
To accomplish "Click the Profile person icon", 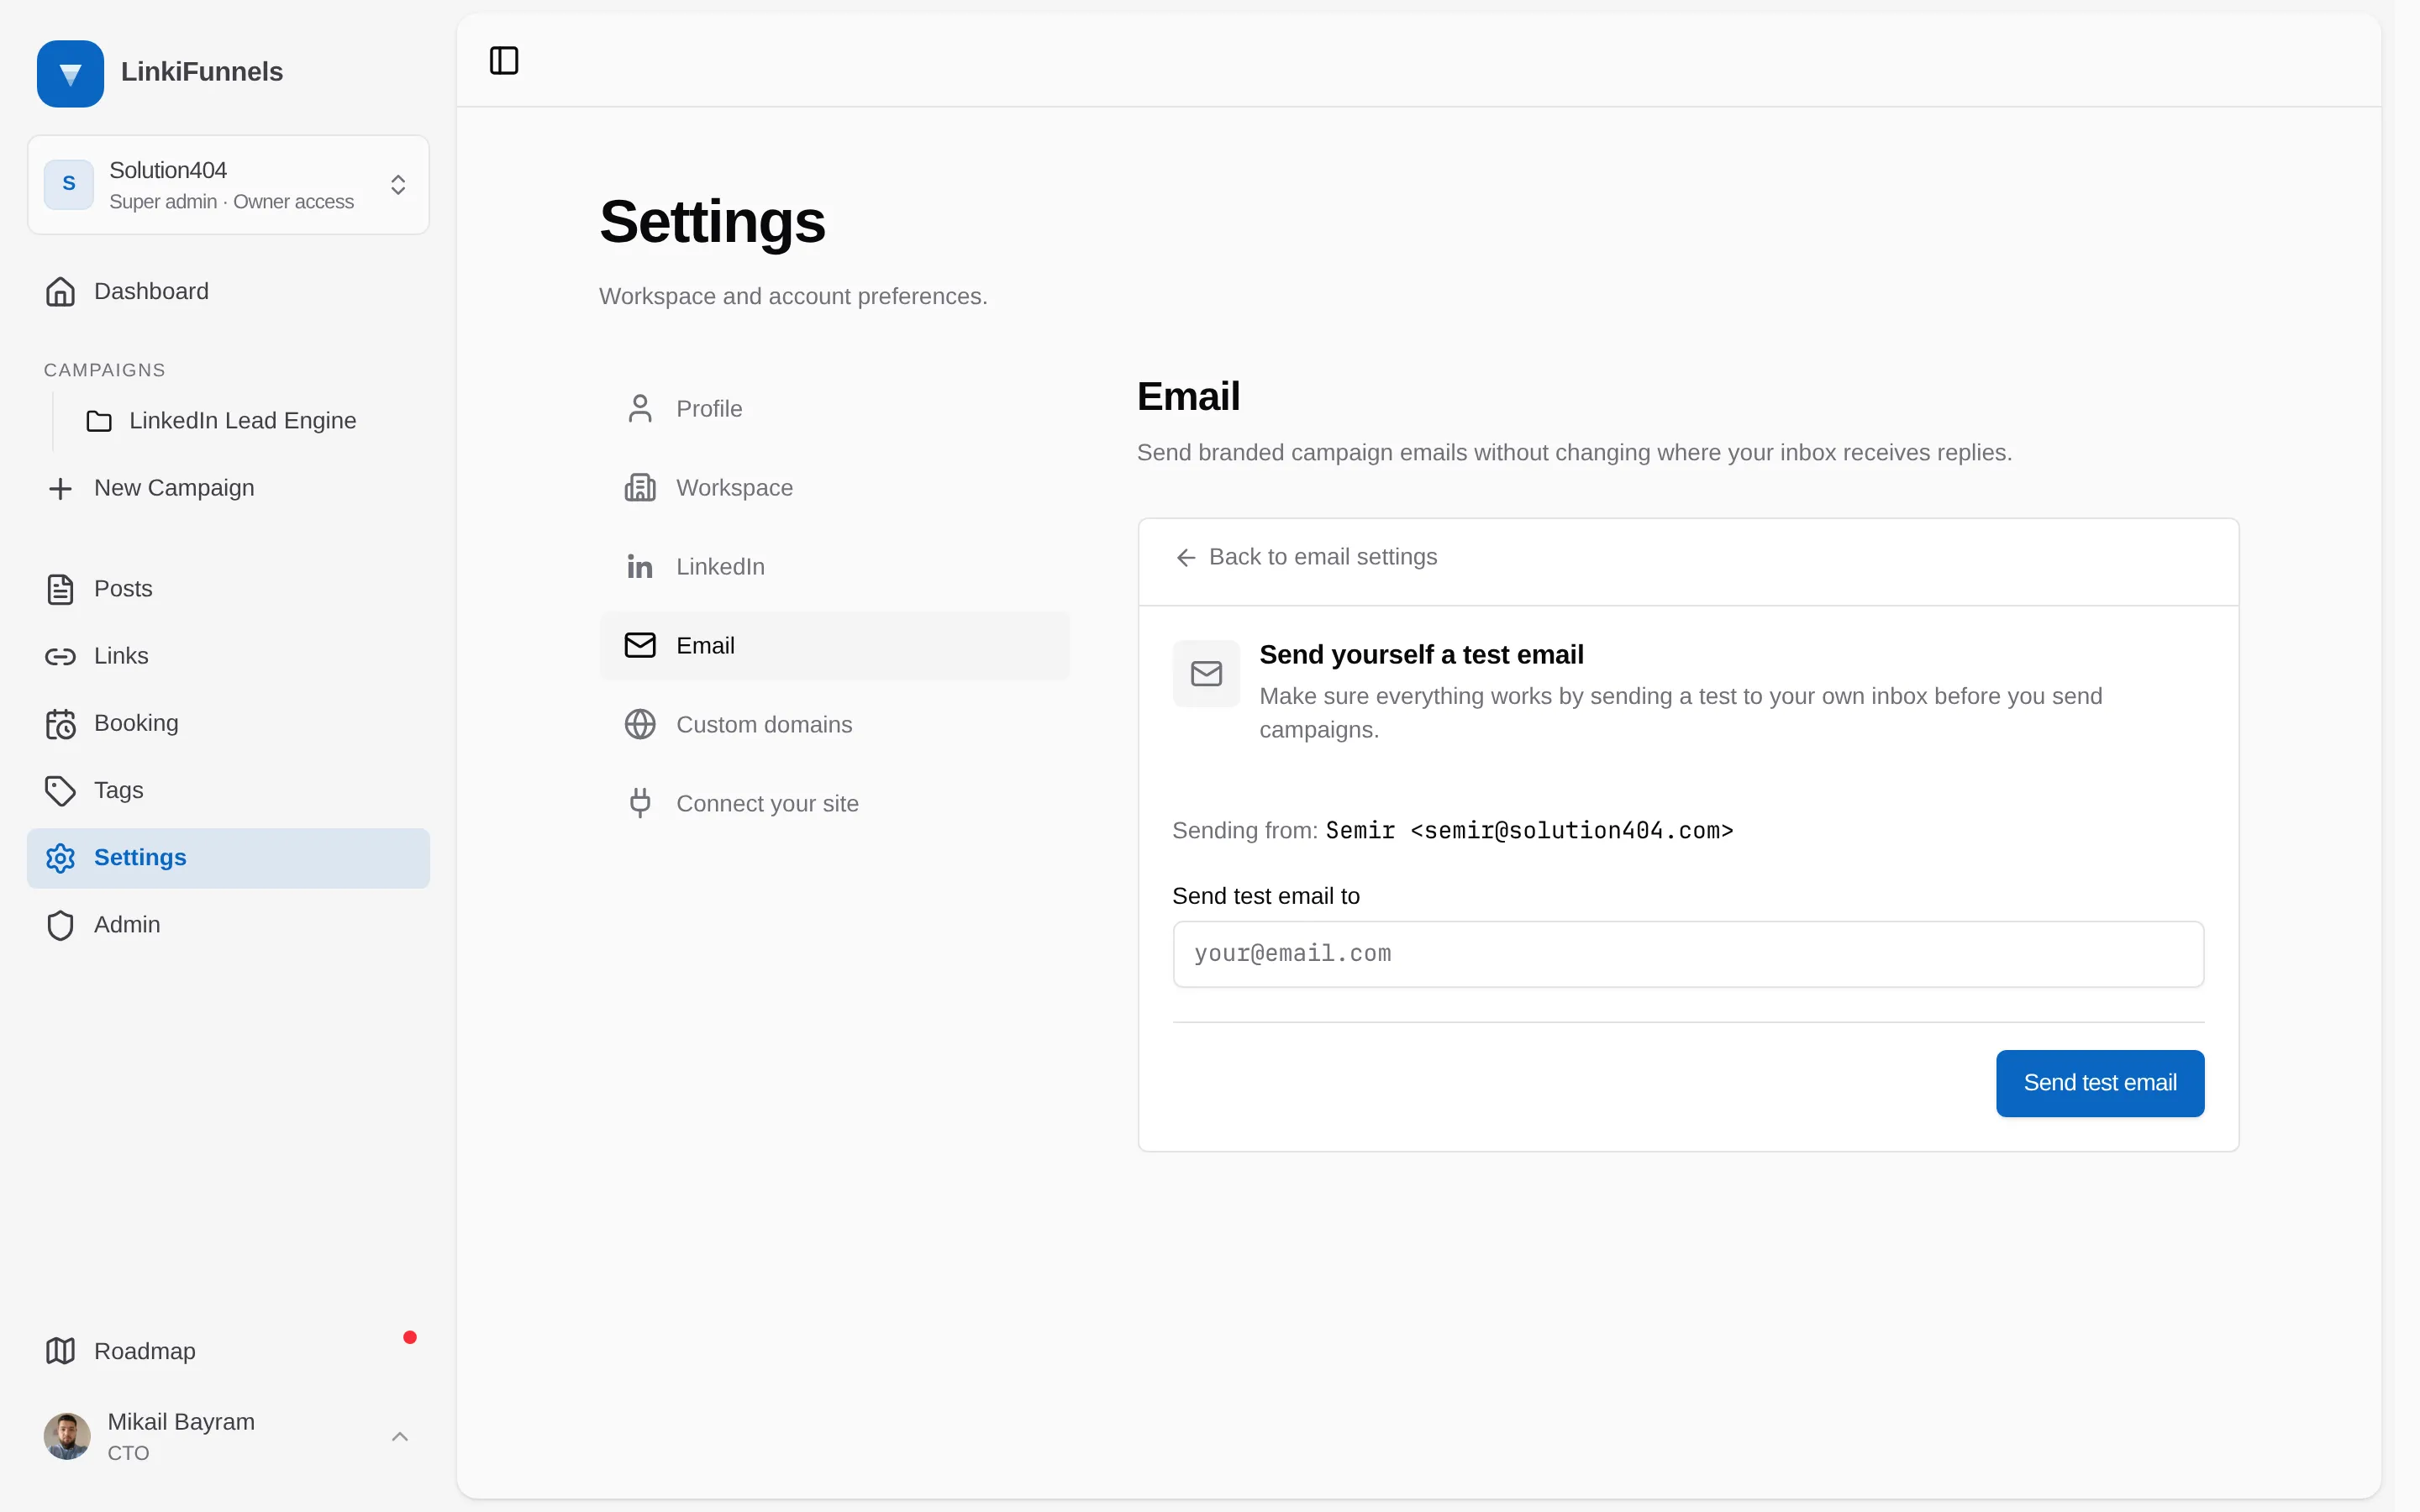I will coord(640,409).
